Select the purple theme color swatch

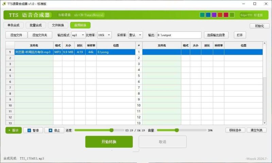point(214,15)
